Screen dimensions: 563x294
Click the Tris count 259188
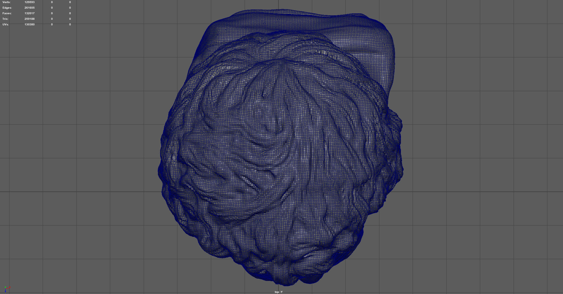coord(30,19)
